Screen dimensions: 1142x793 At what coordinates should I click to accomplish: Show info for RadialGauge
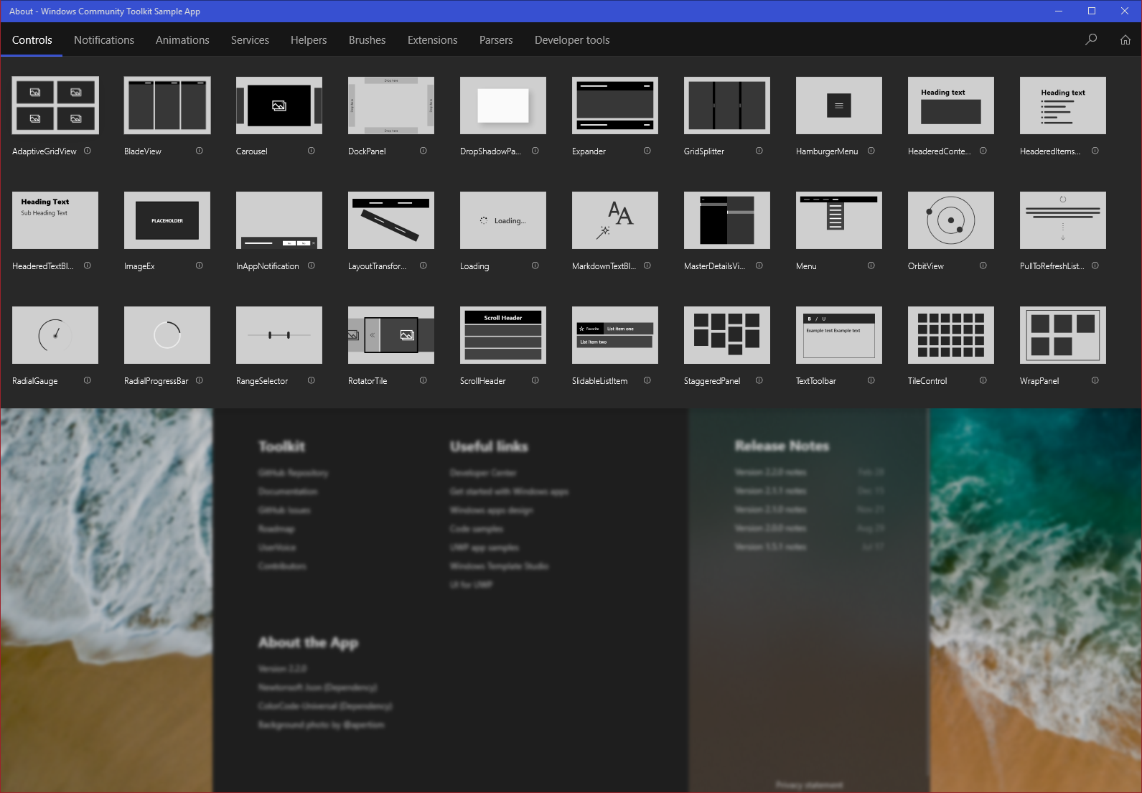point(88,380)
